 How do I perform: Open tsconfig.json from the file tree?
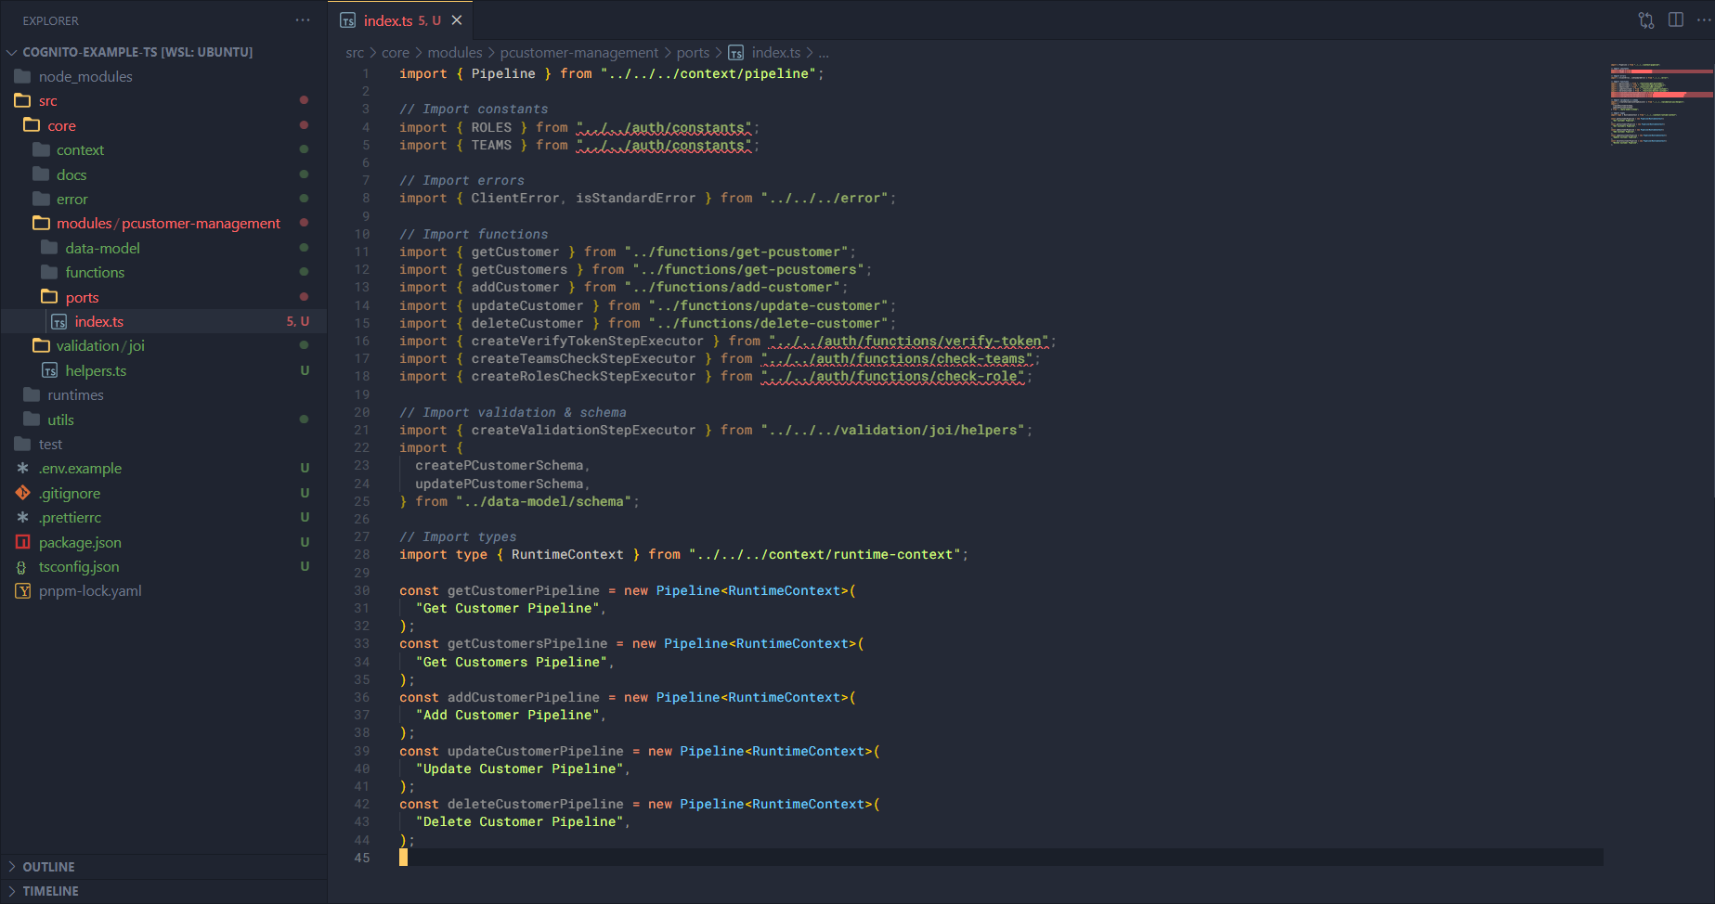[x=79, y=567]
